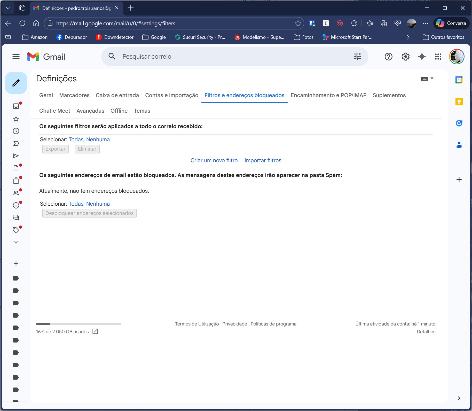This screenshot has width=472, height=411.
Task: Open the Google apps grid
Action: coord(438,57)
